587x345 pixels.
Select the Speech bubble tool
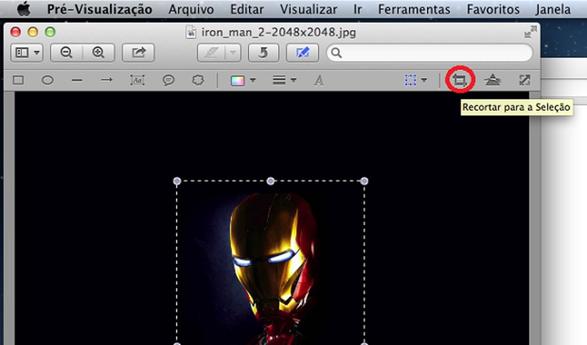click(x=168, y=80)
